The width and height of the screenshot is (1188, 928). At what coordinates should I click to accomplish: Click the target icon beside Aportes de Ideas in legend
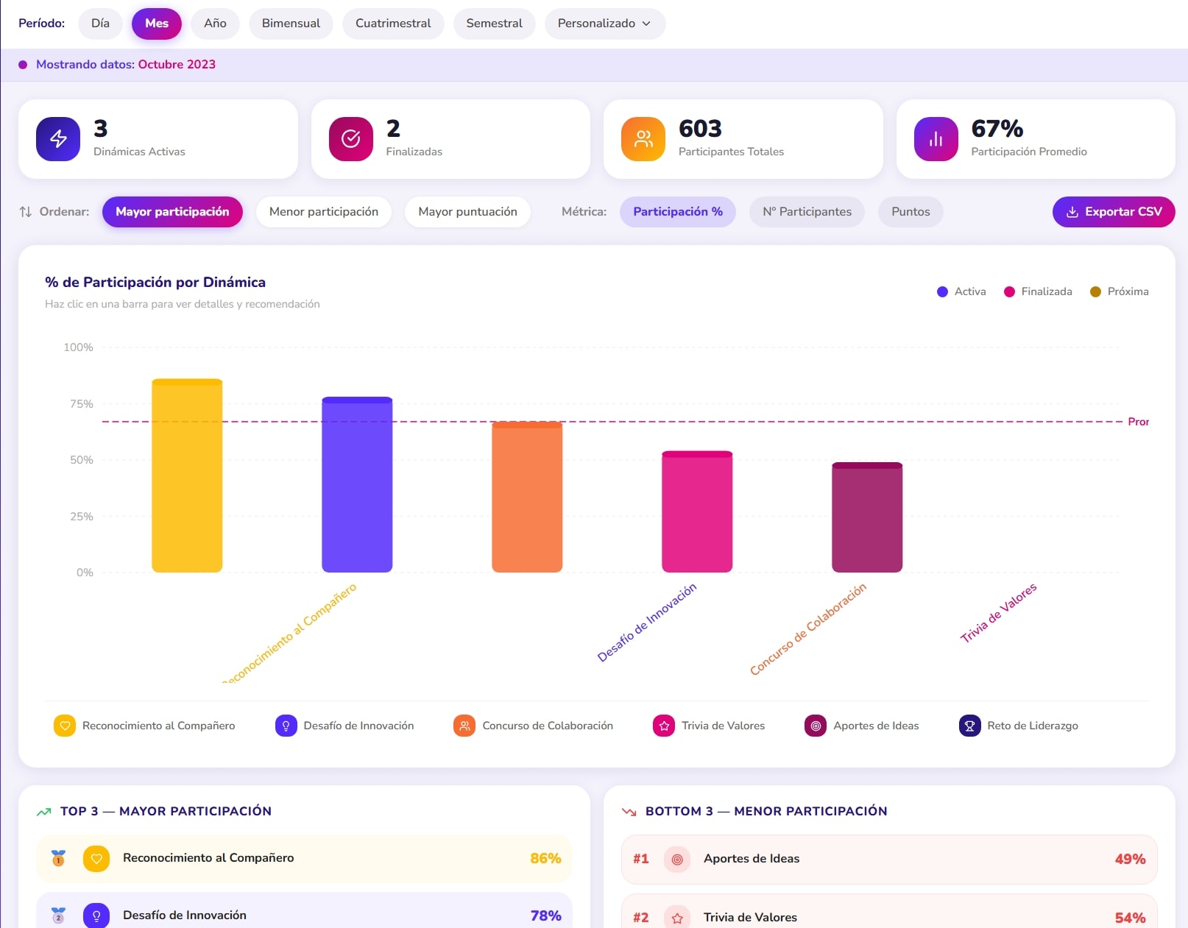pos(816,726)
